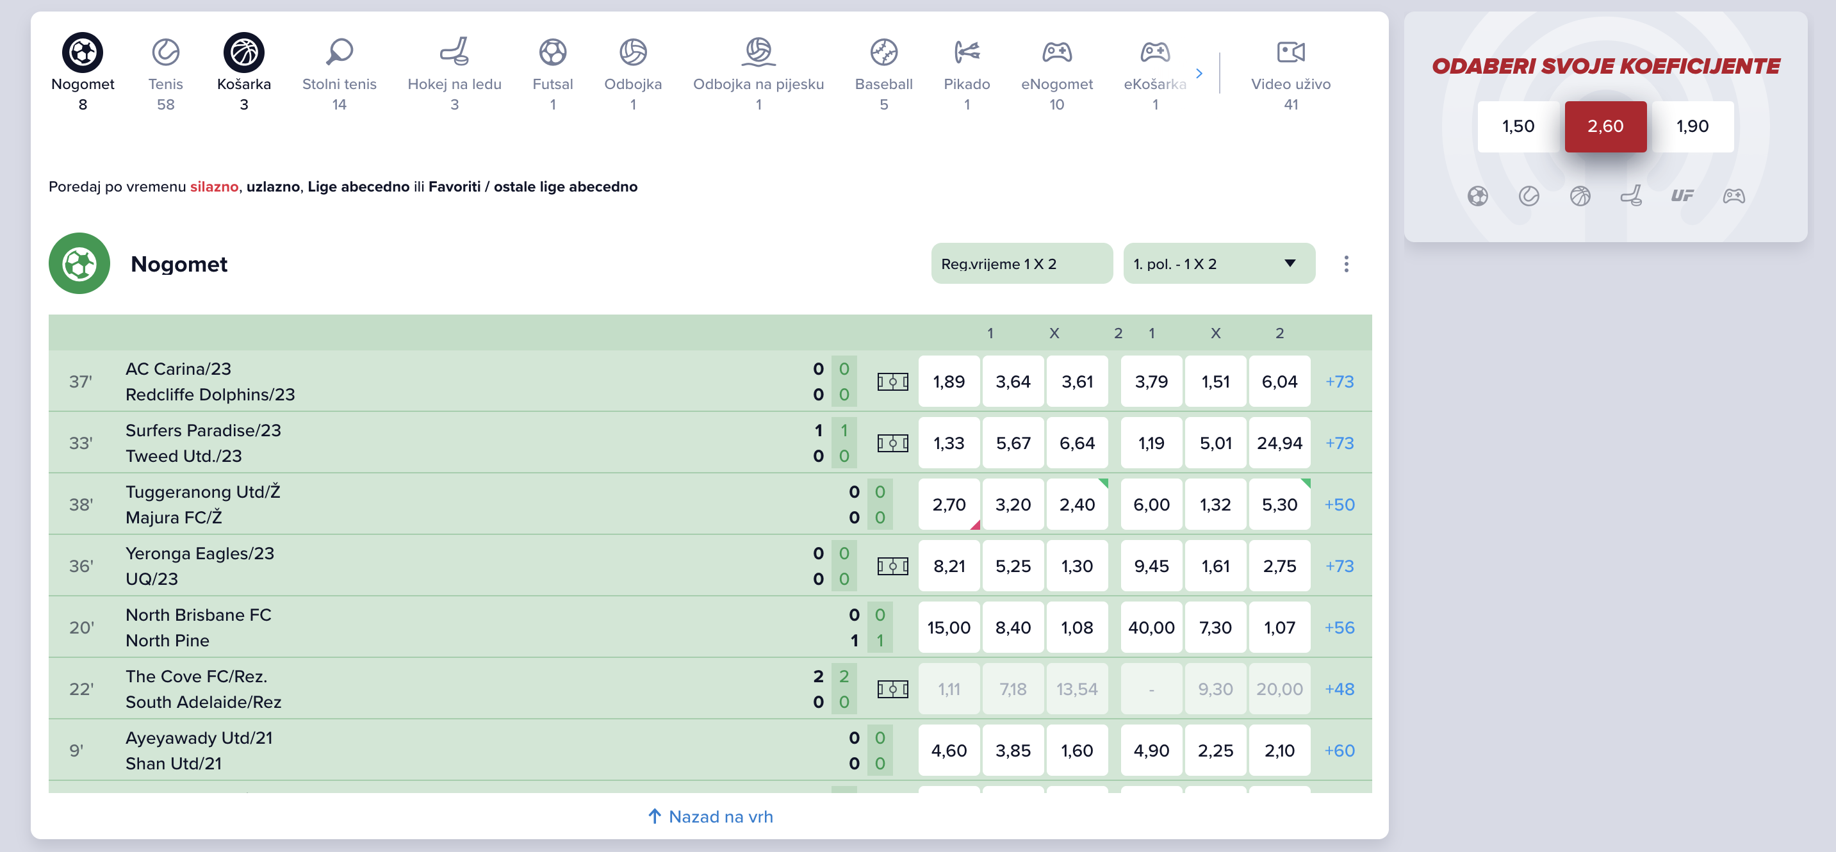Image resolution: width=1836 pixels, height=852 pixels.
Task: Click the UF icon in koeficijente widget
Action: pos(1682,196)
